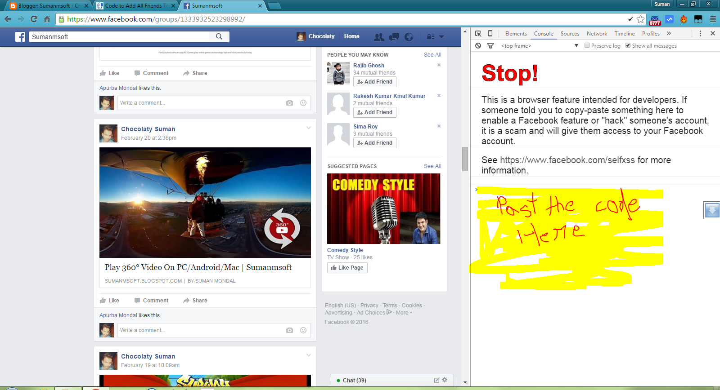Switch to the Network DevTools tab

(x=597, y=34)
